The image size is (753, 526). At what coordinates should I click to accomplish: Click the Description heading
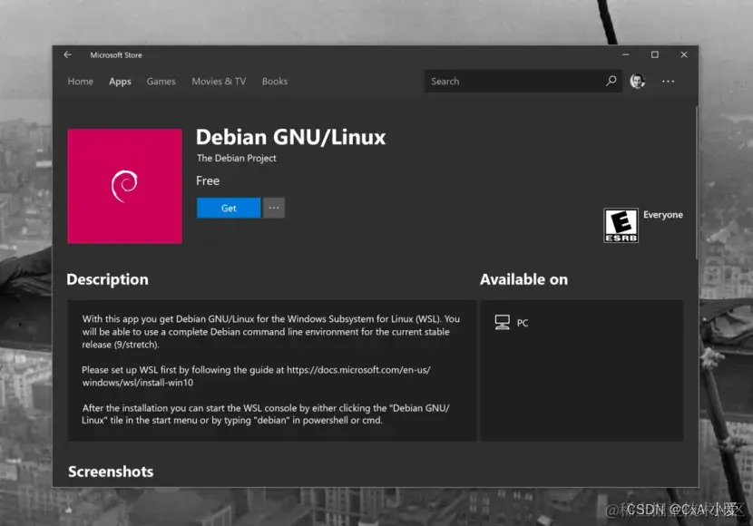click(x=108, y=279)
